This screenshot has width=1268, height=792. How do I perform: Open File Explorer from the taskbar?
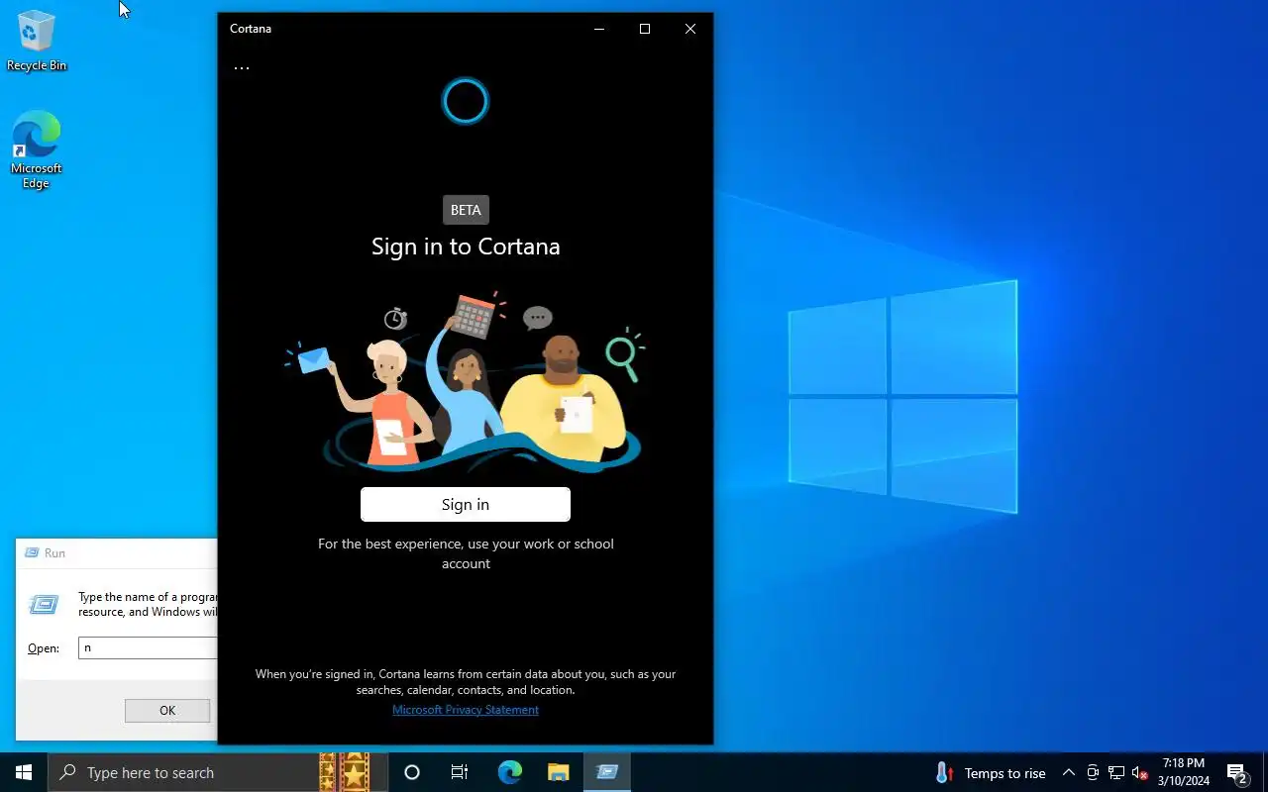[x=559, y=772]
